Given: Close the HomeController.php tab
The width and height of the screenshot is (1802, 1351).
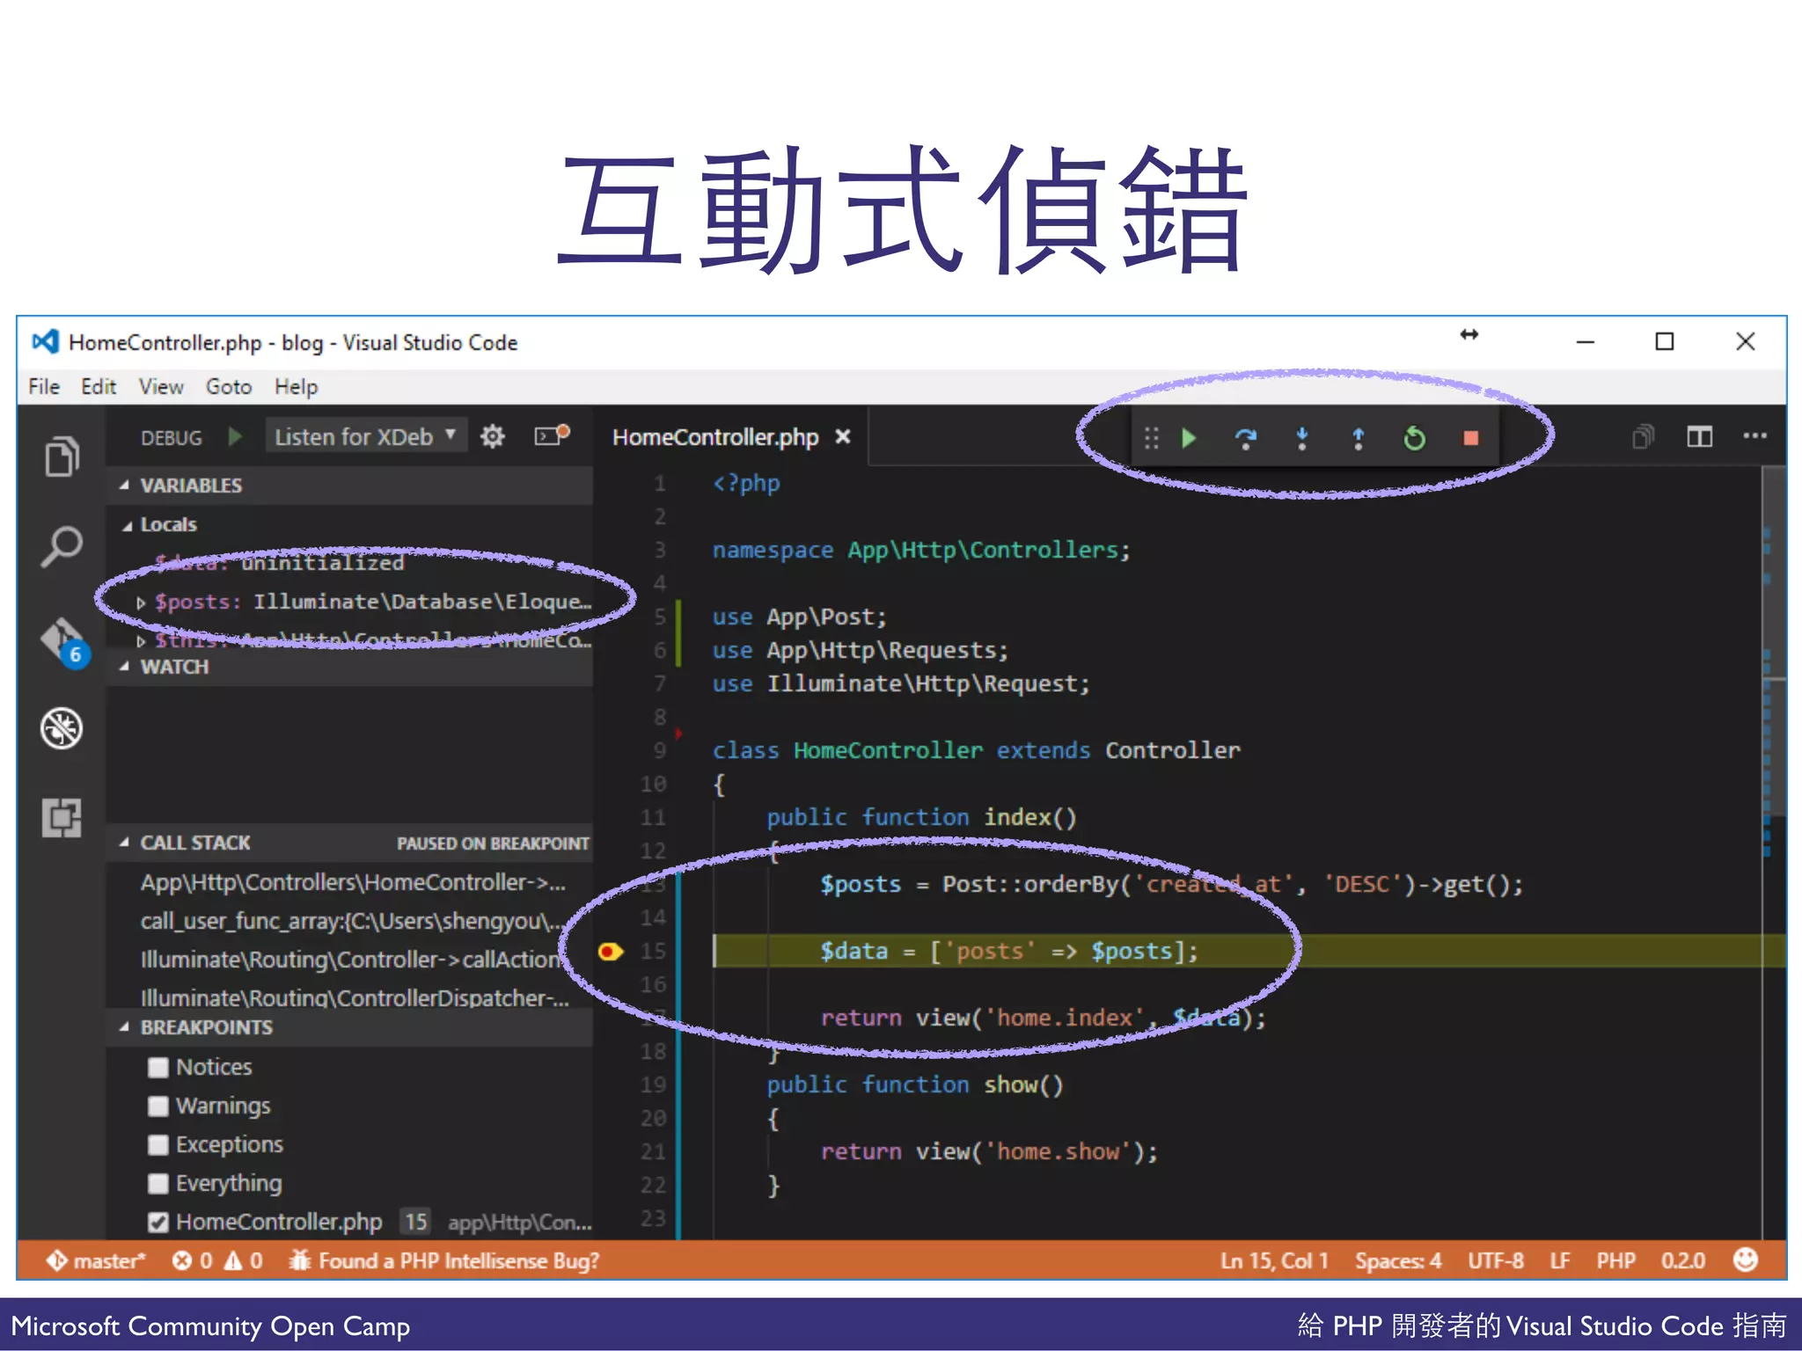Looking at the screenshot, I should [x=843, y=436].
